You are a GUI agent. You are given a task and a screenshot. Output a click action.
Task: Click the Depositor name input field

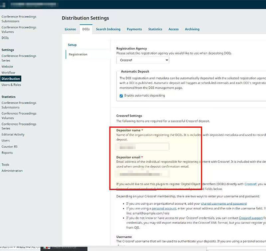pyautogui.click(x=143, y=147)
